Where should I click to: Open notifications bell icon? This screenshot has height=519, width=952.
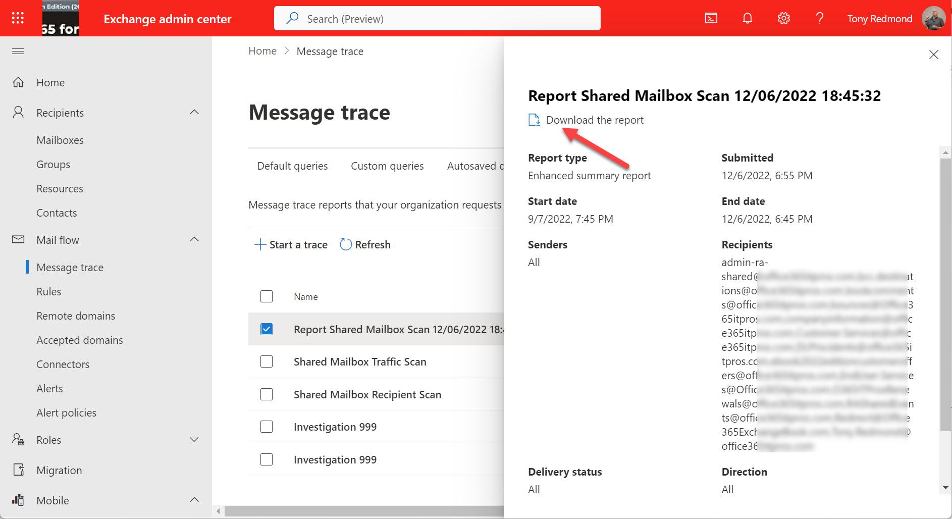click(x=748, y=19)
